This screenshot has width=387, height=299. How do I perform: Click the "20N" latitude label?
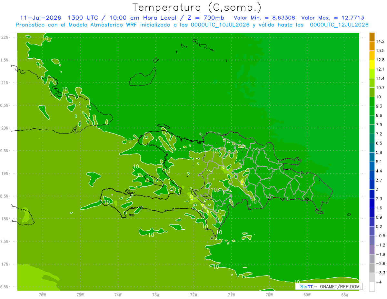coord(5,128)
